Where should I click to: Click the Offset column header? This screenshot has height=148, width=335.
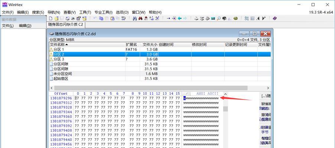pyautogui.click(x=61, y=94)
